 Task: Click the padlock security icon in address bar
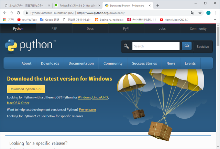27,13
